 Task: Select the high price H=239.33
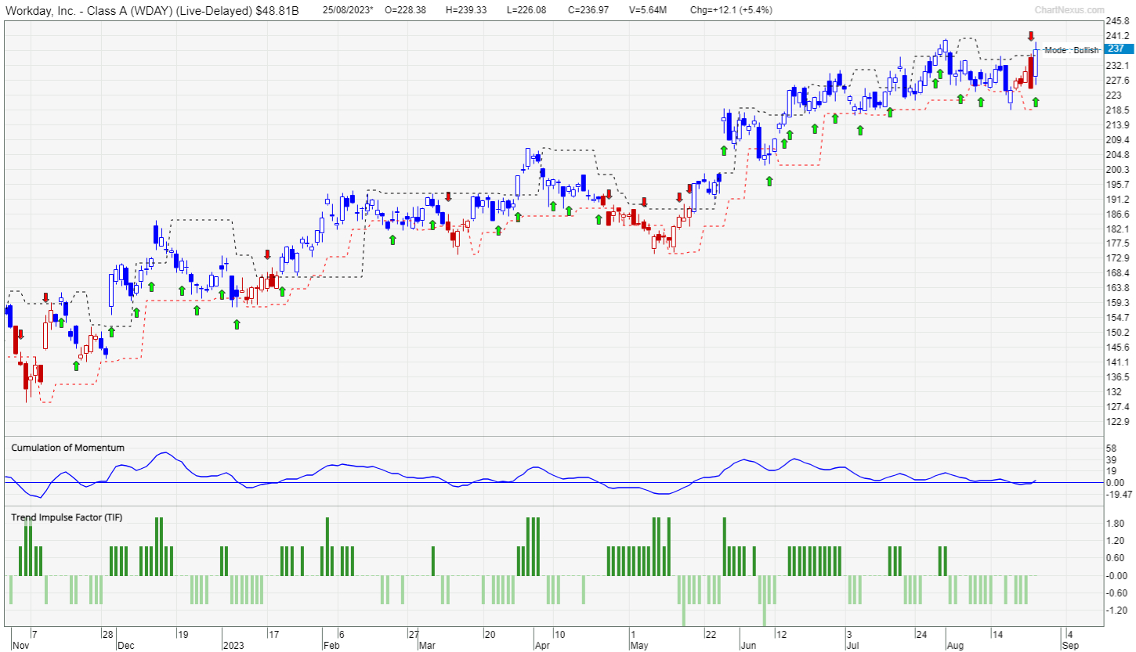tap(465, 9)
